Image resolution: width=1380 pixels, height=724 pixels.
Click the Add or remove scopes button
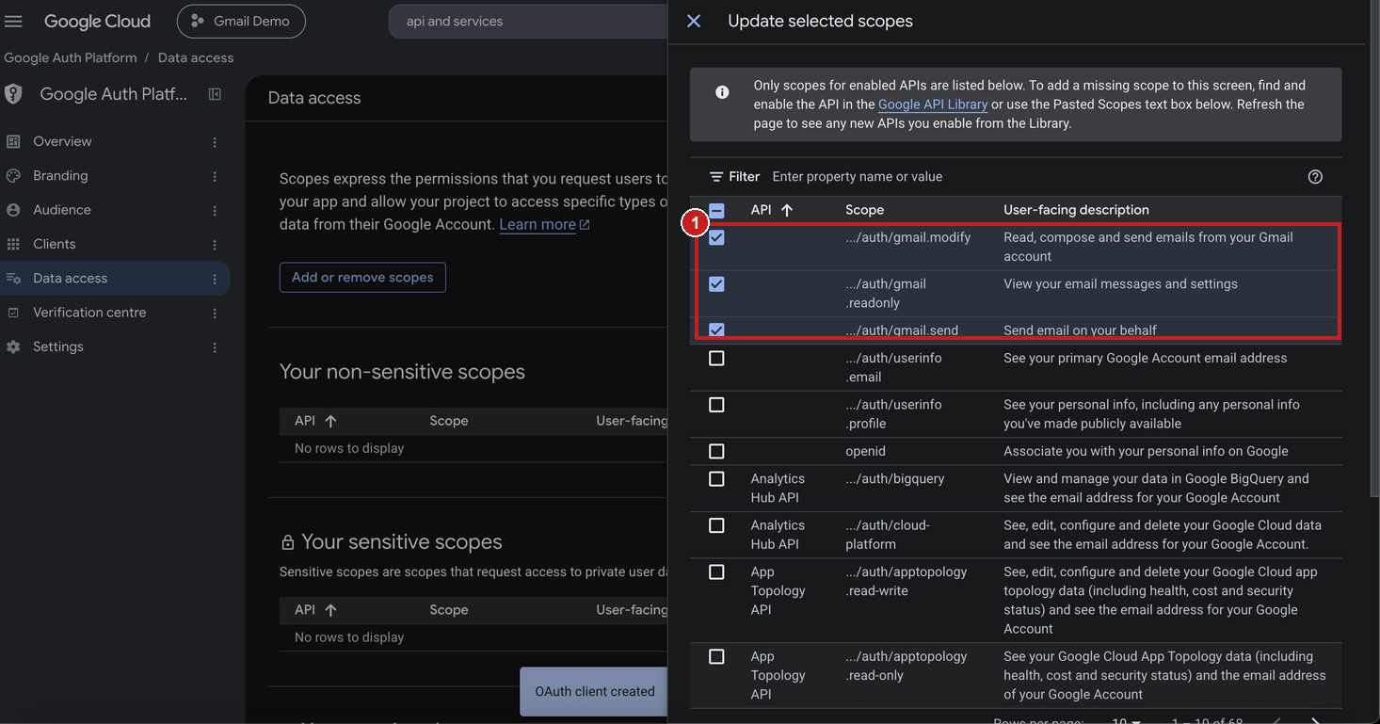(362, 278)
